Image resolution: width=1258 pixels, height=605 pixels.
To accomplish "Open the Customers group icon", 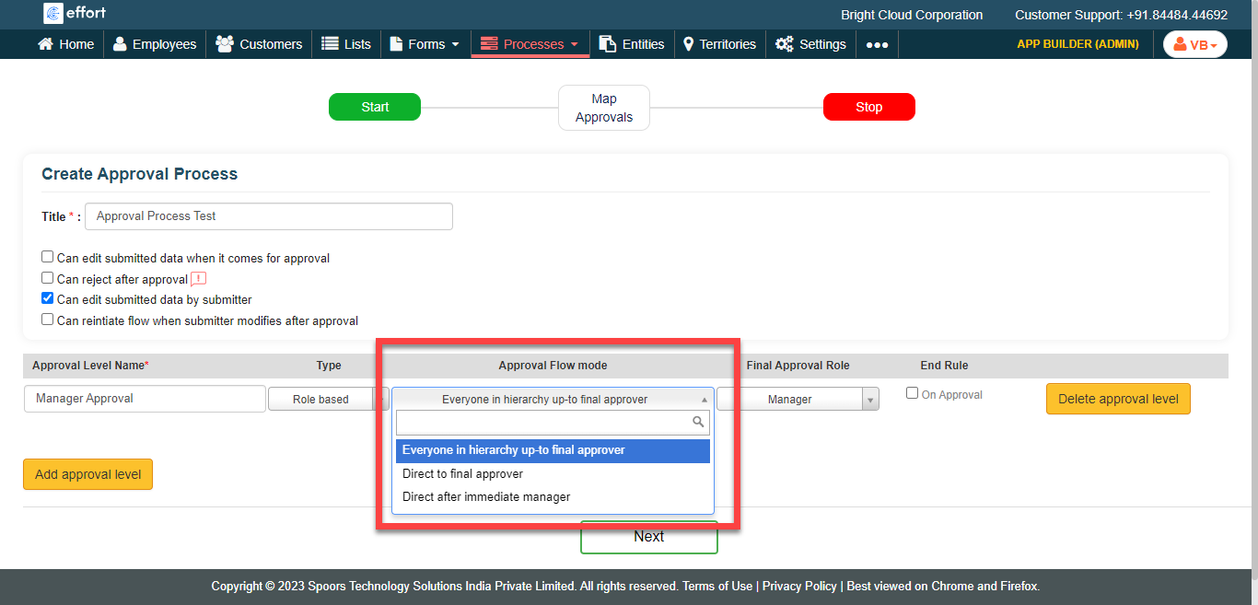I will click(x=224, y=44).
